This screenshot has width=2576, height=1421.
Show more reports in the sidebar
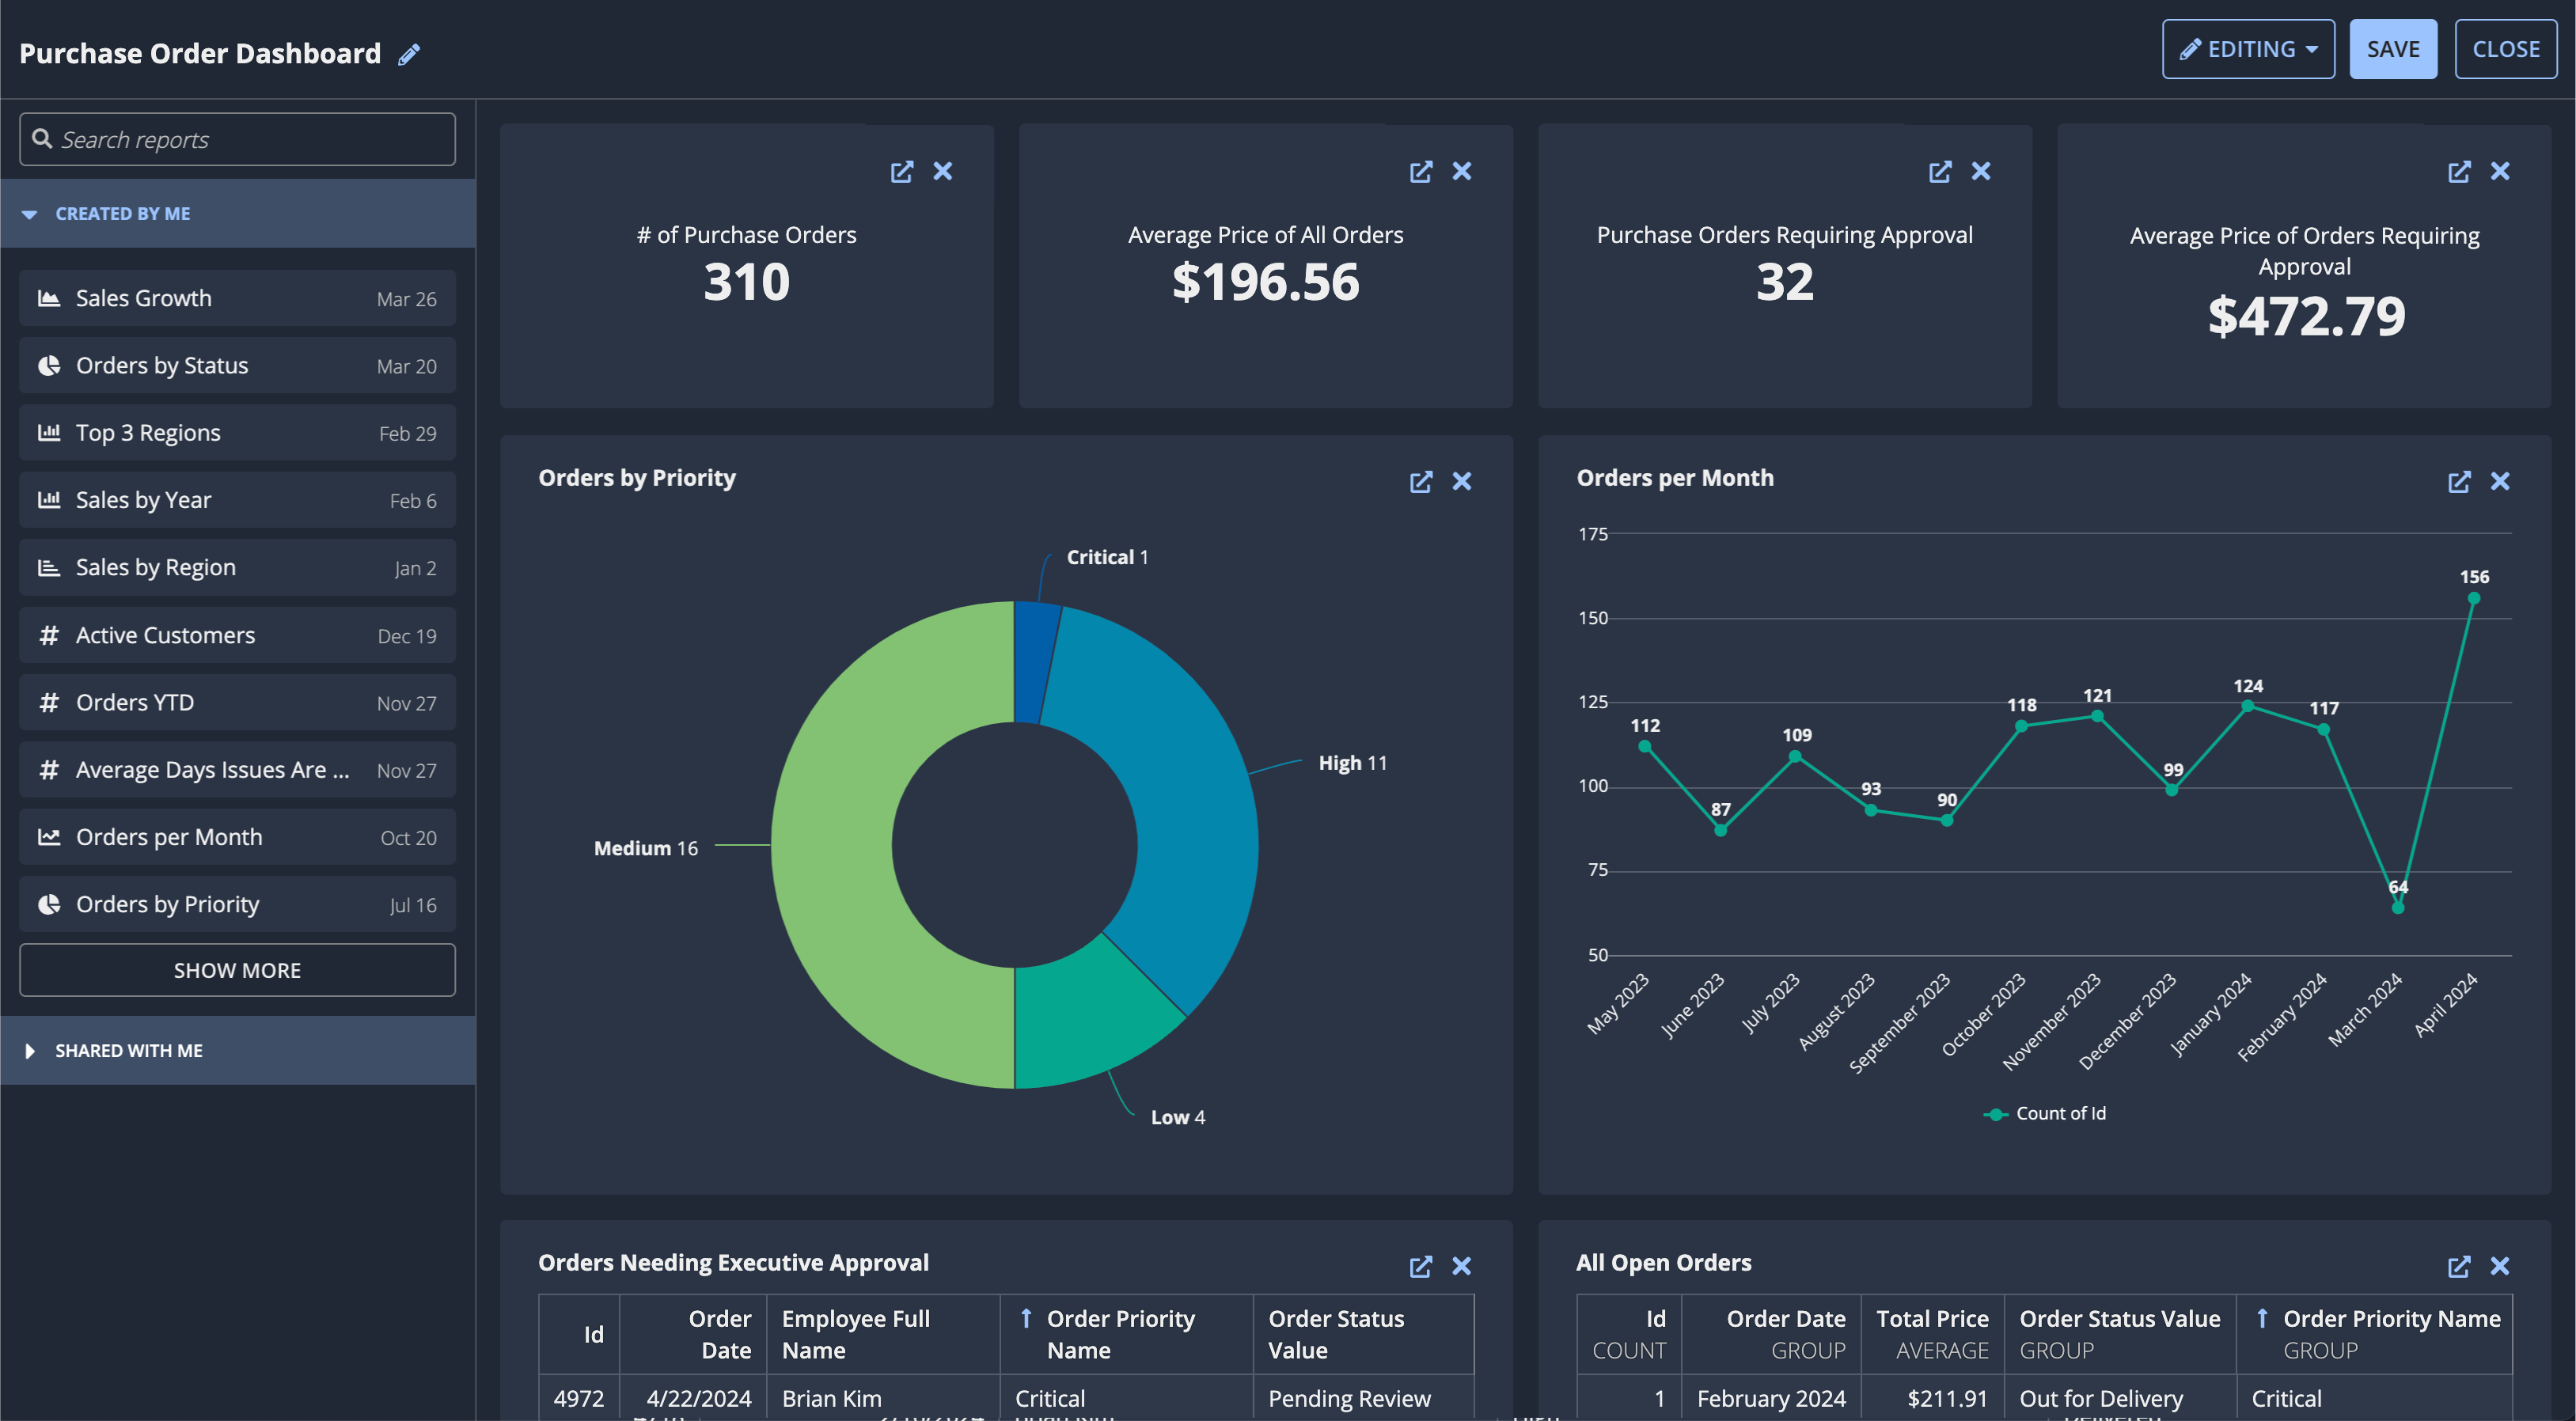(238, 970)
